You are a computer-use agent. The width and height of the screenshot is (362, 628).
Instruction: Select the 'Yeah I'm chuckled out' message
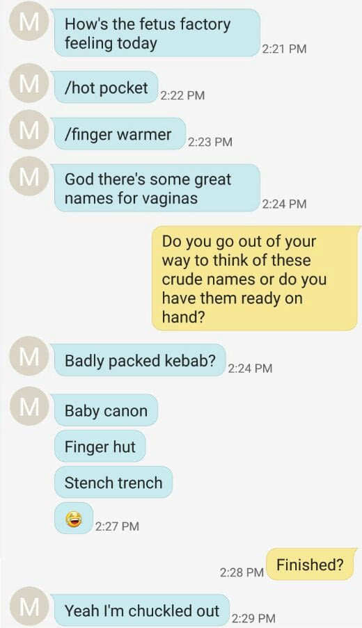pyautogui.click(x=142, y=611)
